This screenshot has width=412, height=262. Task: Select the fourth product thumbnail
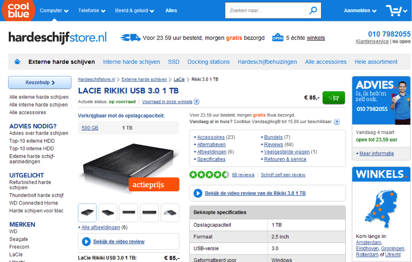click(x=149, y=213)
